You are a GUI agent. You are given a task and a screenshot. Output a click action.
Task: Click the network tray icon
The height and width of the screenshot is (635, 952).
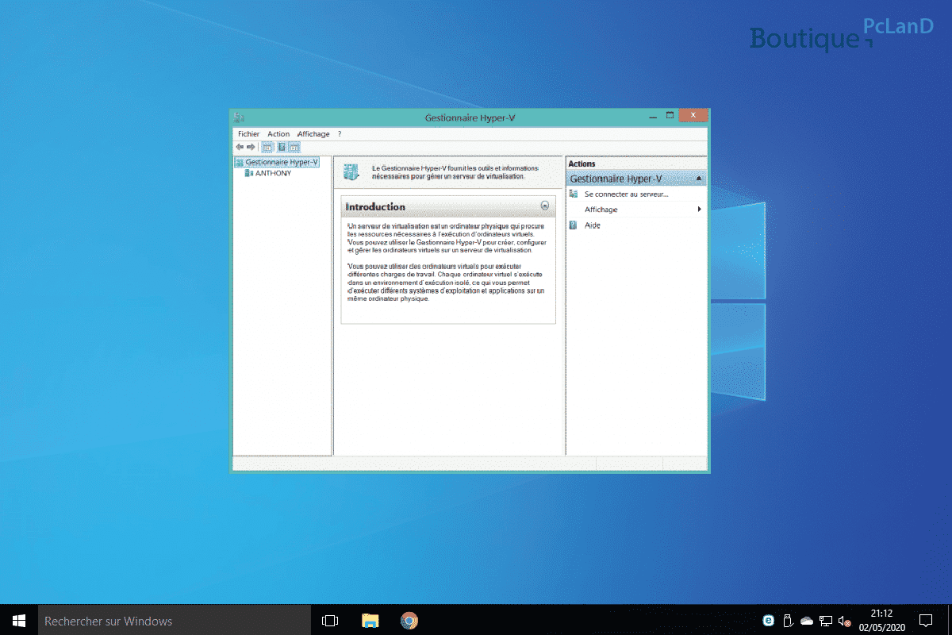[826, 621]
